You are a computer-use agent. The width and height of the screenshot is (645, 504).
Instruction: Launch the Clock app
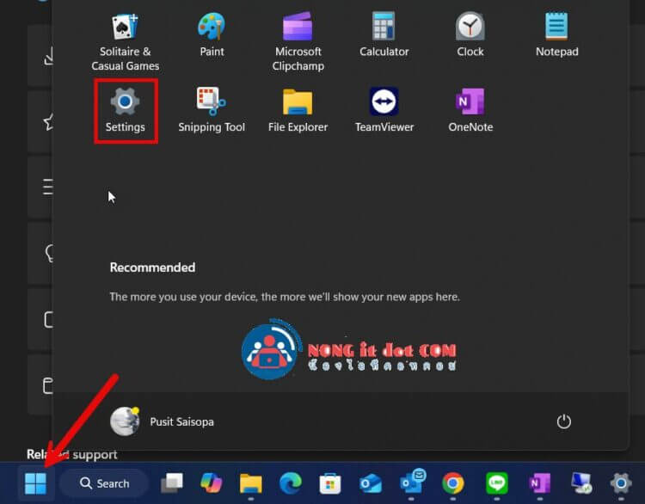point(470,35)
